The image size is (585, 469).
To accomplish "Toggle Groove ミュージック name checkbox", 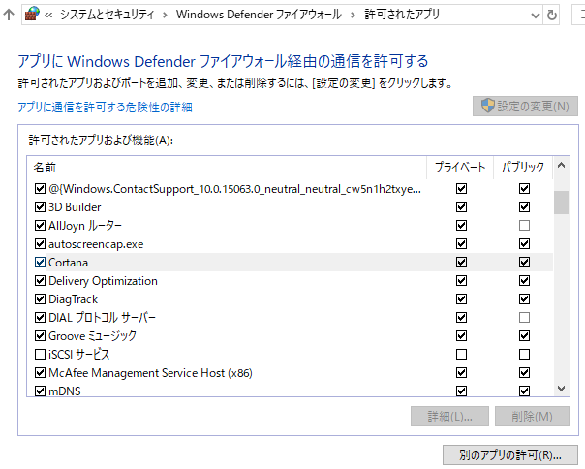I will tap(40, 335).
